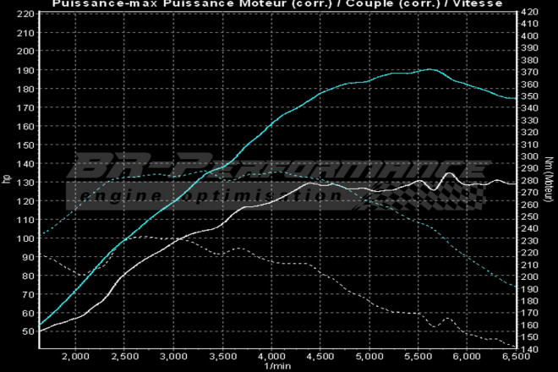The image size is (558, 372).
Task: Select the 50 value on the hp axis
Action: [27, 331]
